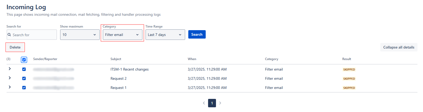The image size is (423, 112).
Task: Uncheck the ITSM-1 Recent changes row checkbox
Action: (x=24, y=69)
